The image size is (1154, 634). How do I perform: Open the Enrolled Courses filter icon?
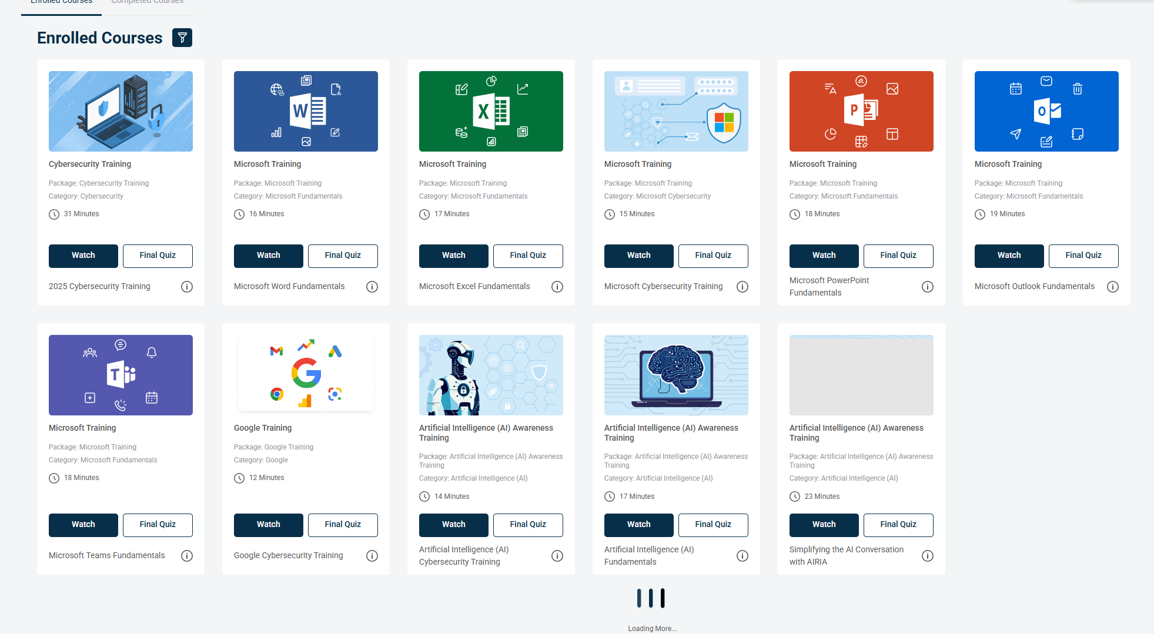click(182, 38)
